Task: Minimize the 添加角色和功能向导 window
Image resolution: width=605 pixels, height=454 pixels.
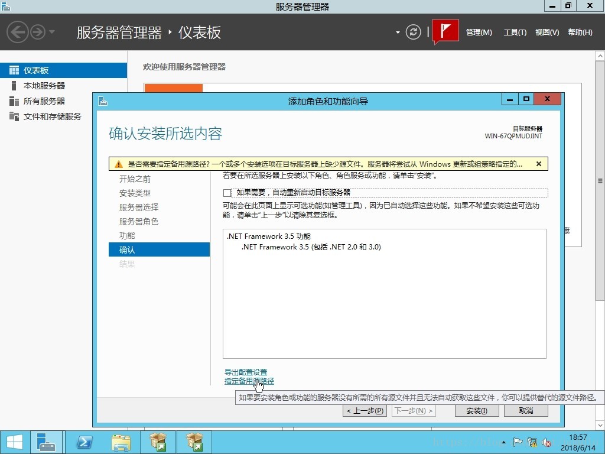Action: (510, 99)
